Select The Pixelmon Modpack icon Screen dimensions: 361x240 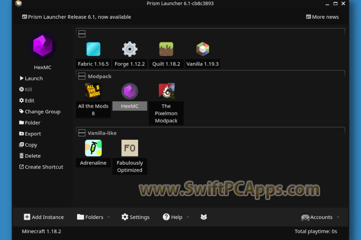tap(166, 91)
